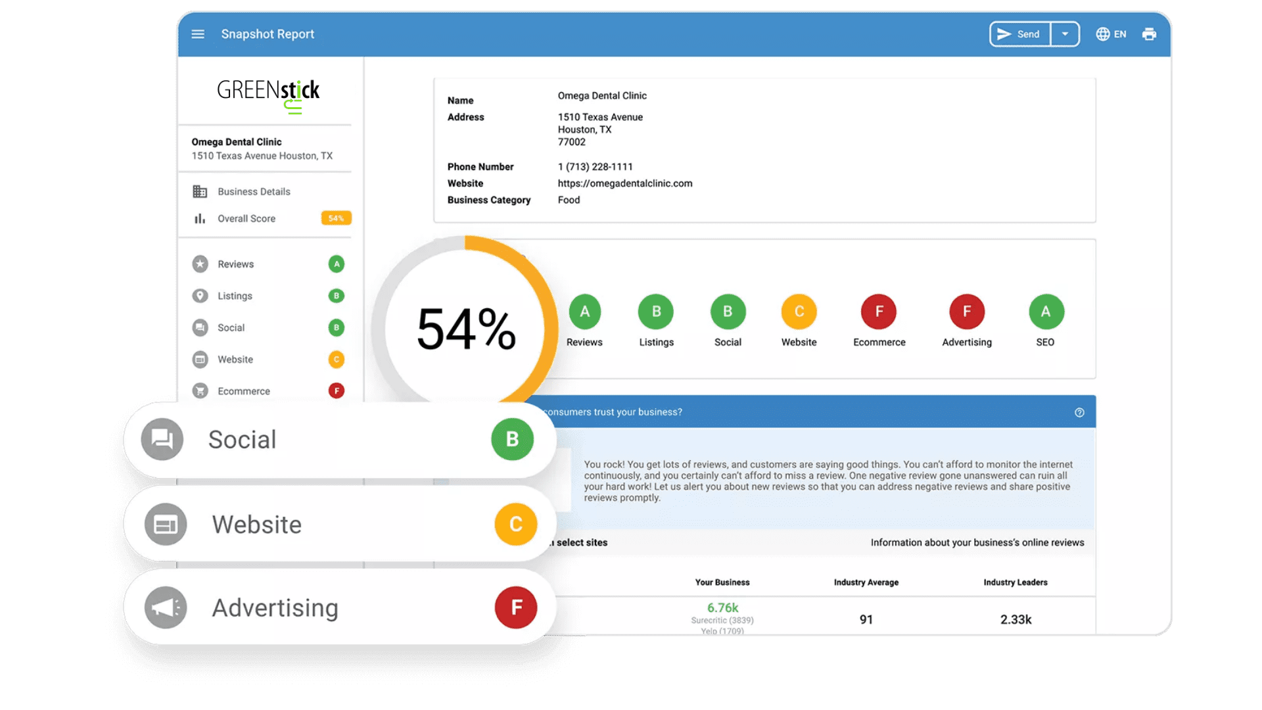Click the Advertising grade badge showing F
This screenshot has height=710, width=1262.
(x=966, y=311)
